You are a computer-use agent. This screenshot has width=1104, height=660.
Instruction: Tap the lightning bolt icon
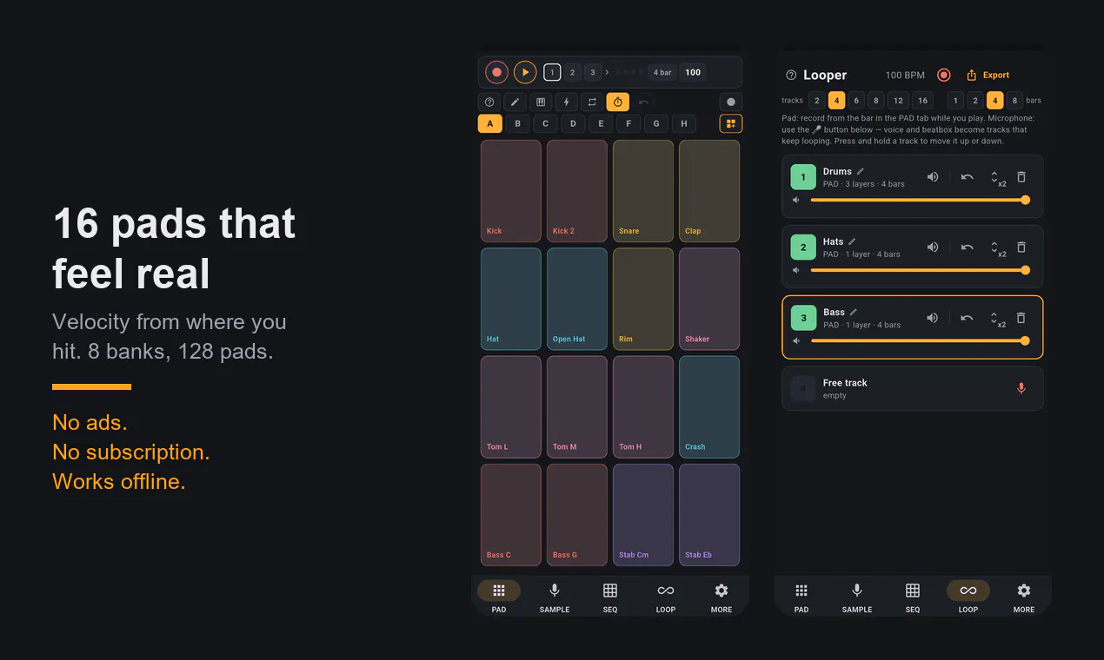coord(566,102)
